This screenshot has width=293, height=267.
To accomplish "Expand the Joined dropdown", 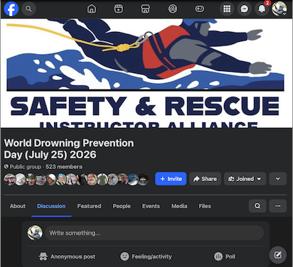I will 245,179.
